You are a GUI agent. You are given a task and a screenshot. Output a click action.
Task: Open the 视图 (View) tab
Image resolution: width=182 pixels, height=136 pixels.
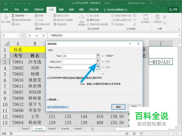click(x=81, y=10)
